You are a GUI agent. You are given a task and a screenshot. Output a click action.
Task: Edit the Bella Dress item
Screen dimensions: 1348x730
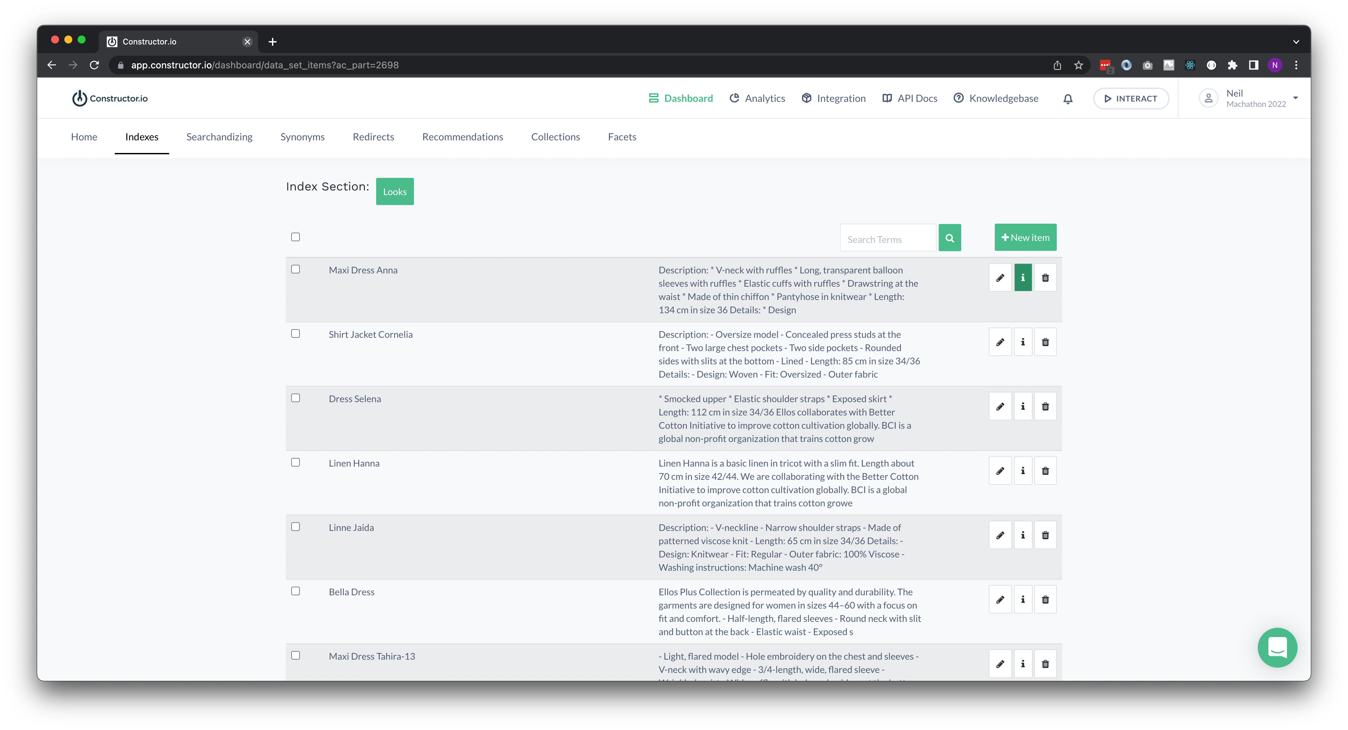(x=1000, y=599)
